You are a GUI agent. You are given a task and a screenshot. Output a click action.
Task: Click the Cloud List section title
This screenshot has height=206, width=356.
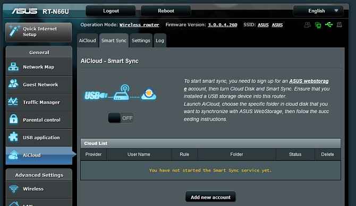96,143
